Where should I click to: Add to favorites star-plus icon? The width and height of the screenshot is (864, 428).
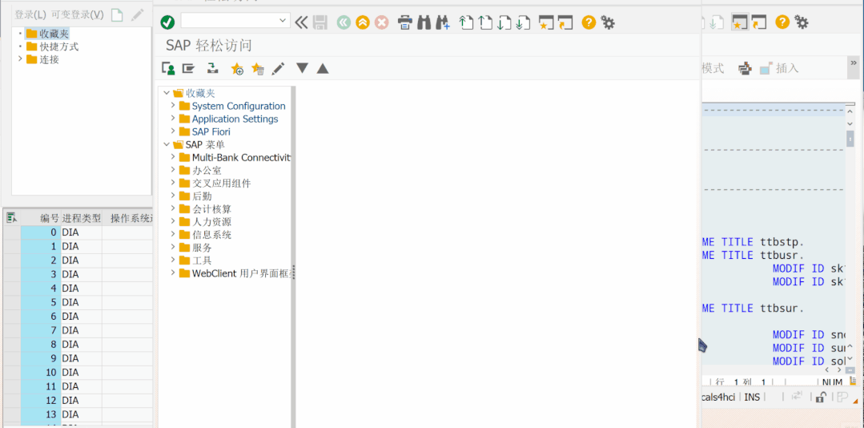click(237, 68)
